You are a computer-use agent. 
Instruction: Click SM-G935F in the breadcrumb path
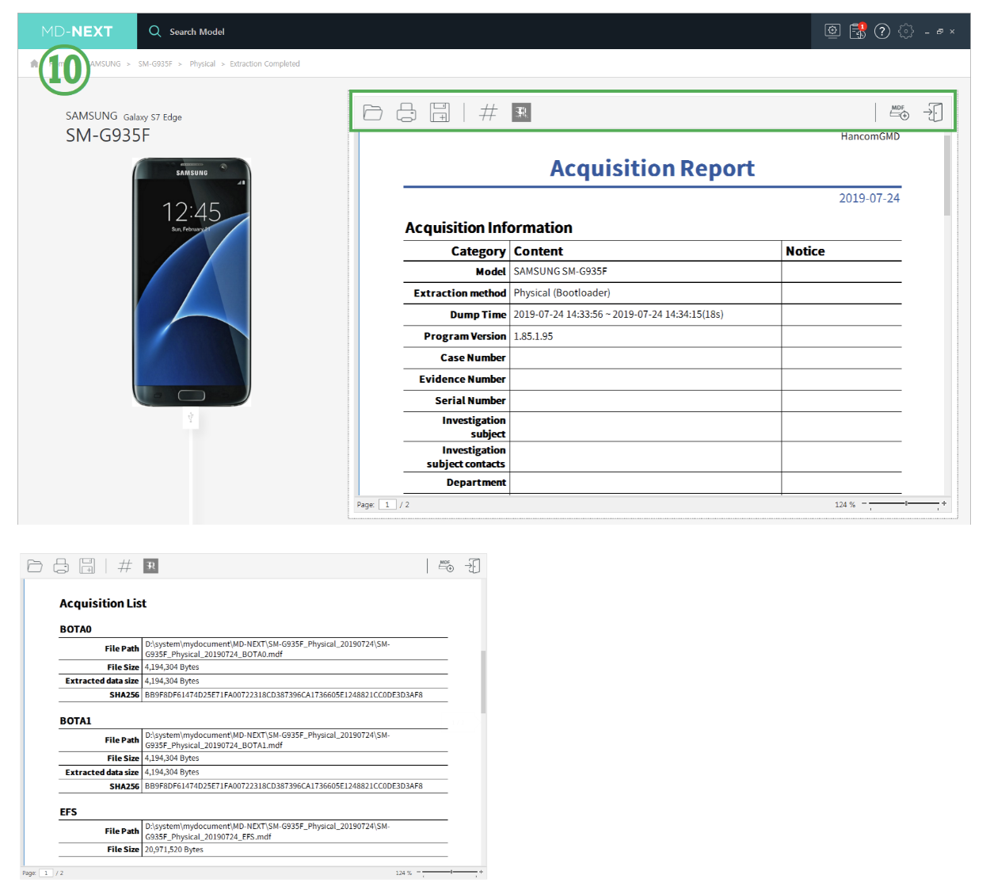tap(155, 64)
